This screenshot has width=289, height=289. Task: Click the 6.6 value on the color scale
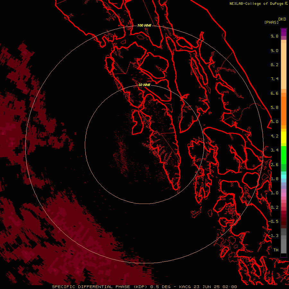pyautogui.click(x=275, y=93)
